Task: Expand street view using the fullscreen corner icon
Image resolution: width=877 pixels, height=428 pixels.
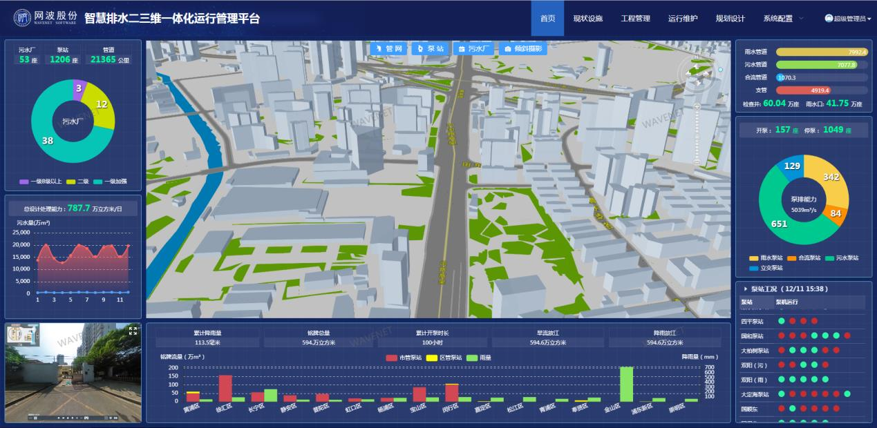Action: 133,331
